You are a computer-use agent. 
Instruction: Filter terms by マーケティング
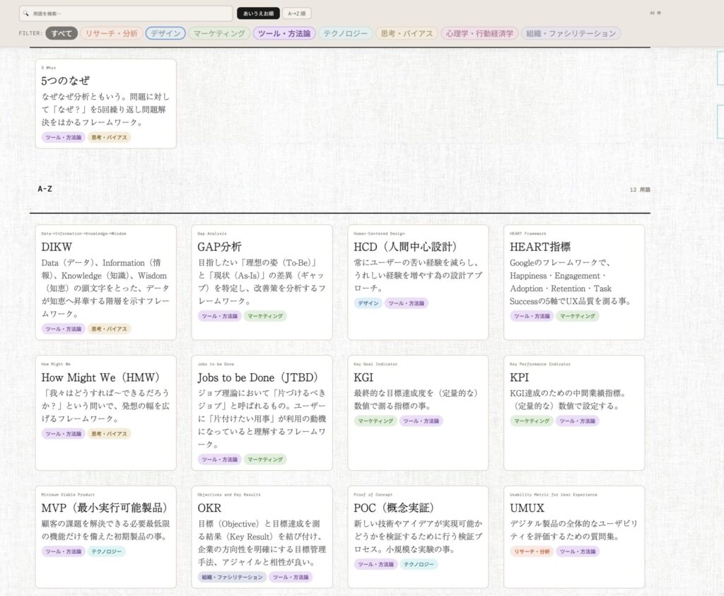(x=219, y=33)
